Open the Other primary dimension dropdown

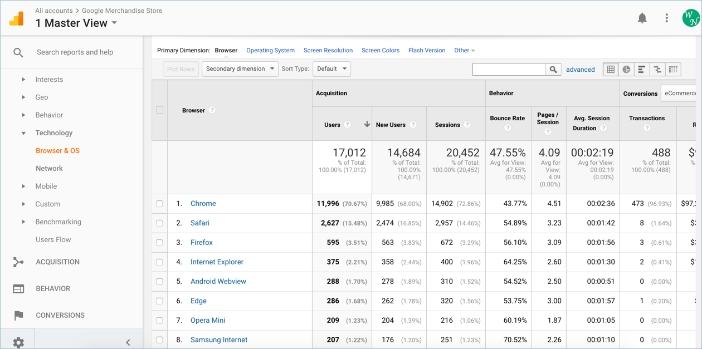(x=465, y=51)
